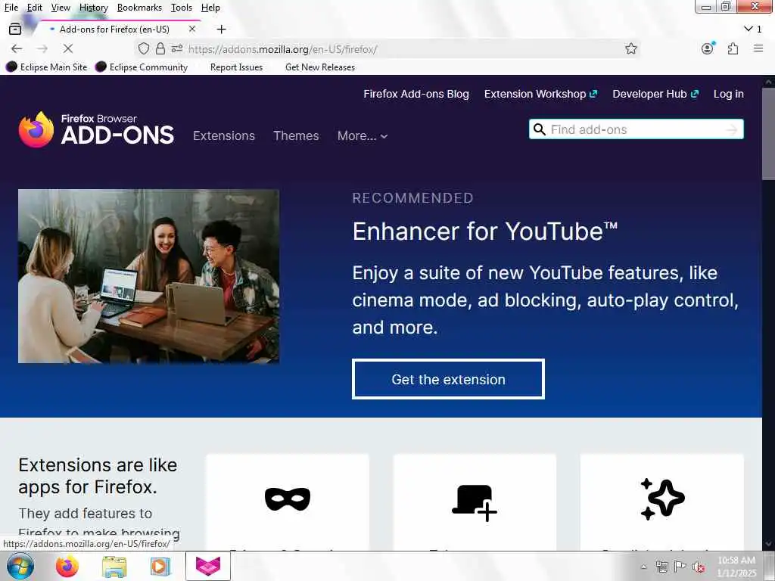Open the Extensions puzzle piece icon
775x581 pixels.
click(x=733, y=48)
